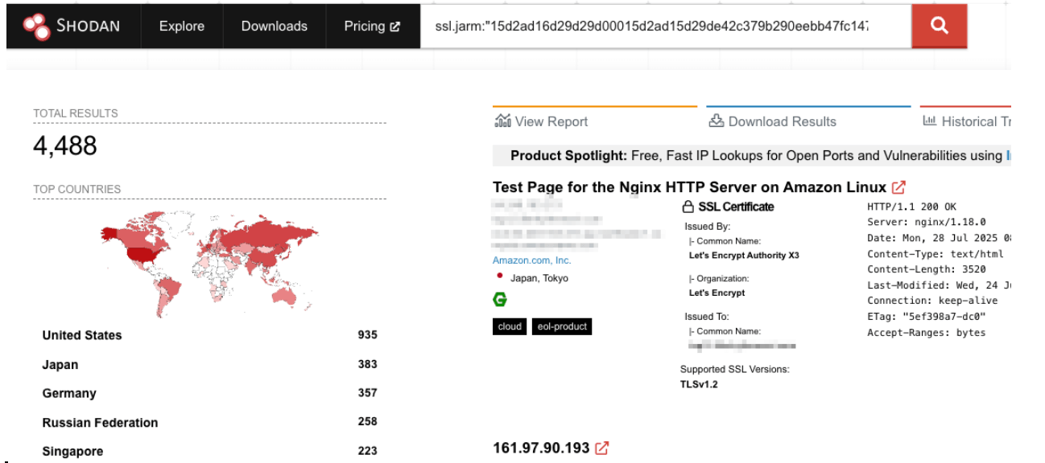Filter results by Japan country
The height and width of the screenshot is (463, 1045).
[x=209, y=365]
